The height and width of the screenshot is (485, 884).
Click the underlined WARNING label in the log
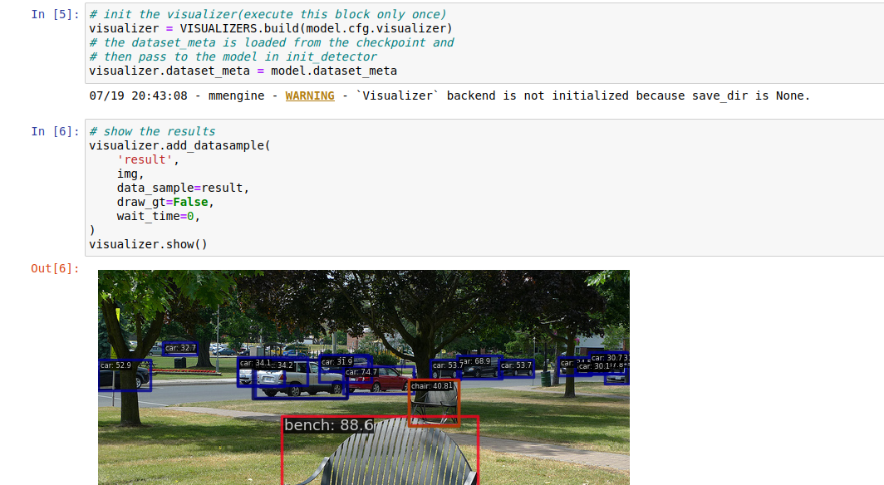[310, 96]
